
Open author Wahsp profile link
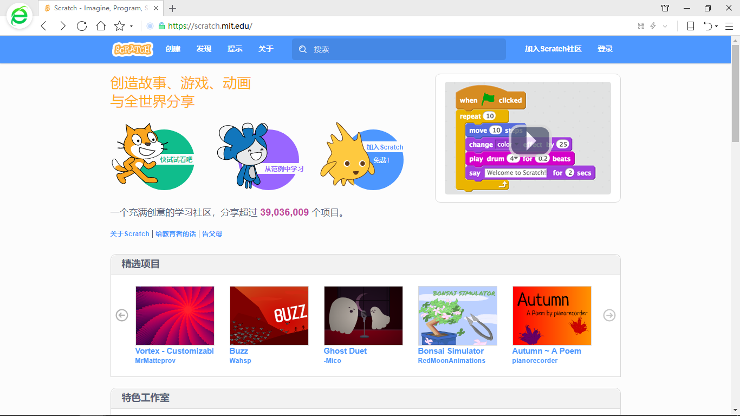(240, 361)
